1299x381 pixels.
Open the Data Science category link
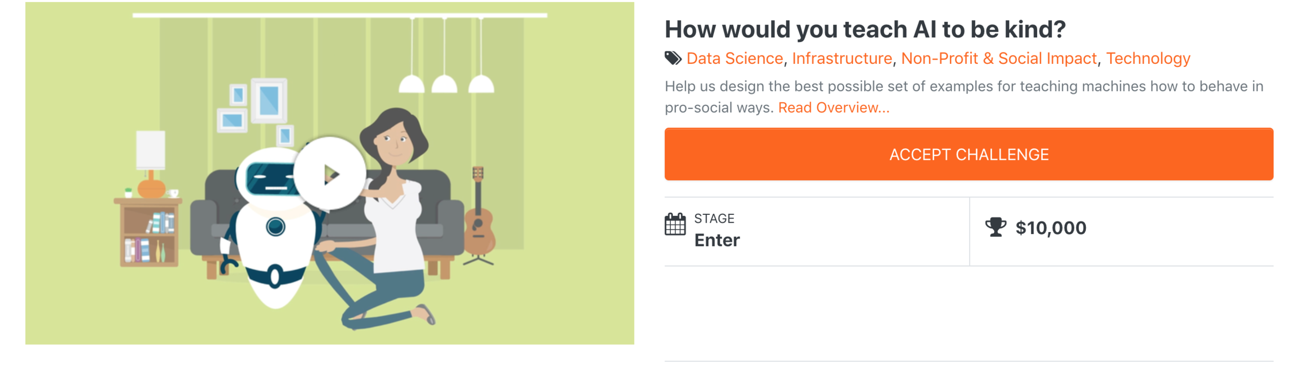coord(734,58)
